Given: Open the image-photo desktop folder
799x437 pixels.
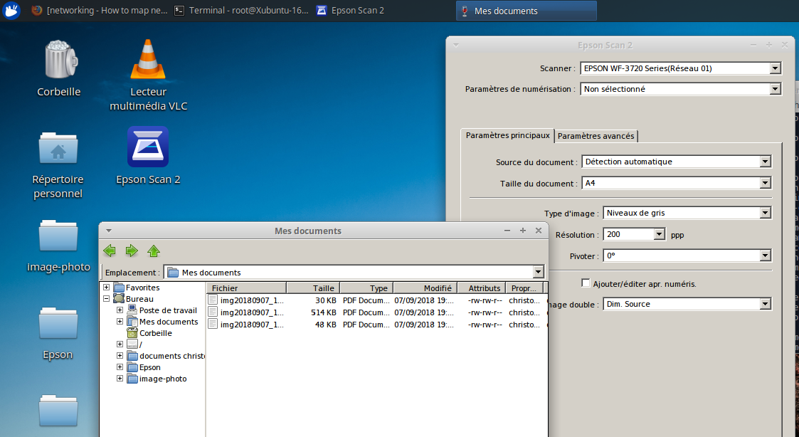Looking at the screenshot, I should 58,236.
